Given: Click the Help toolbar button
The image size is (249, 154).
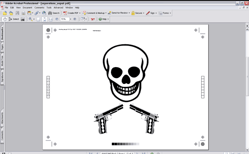Looking at the screenshot, I should click(103, 19).
